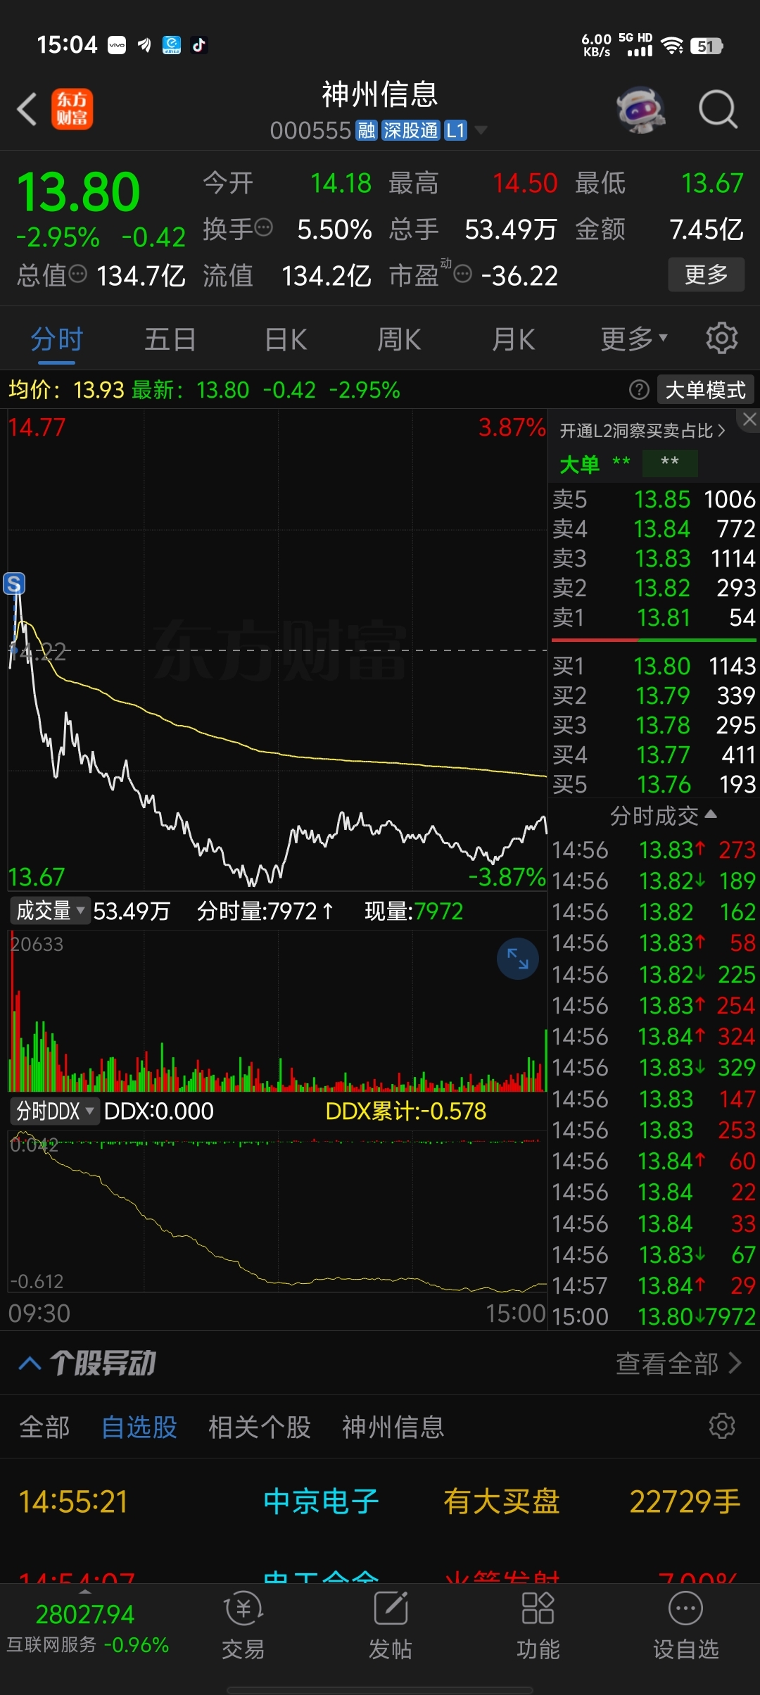The height and width of the screenshot is (1695, 760).
Task: Switch to 周K tab
Action: [x=399, y=339]
